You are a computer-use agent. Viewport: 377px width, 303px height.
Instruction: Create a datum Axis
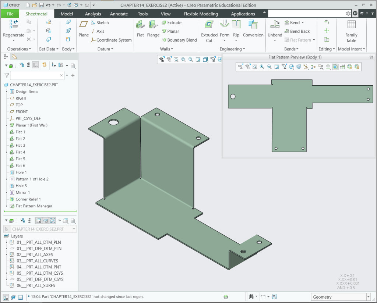[x=98, y=31]
